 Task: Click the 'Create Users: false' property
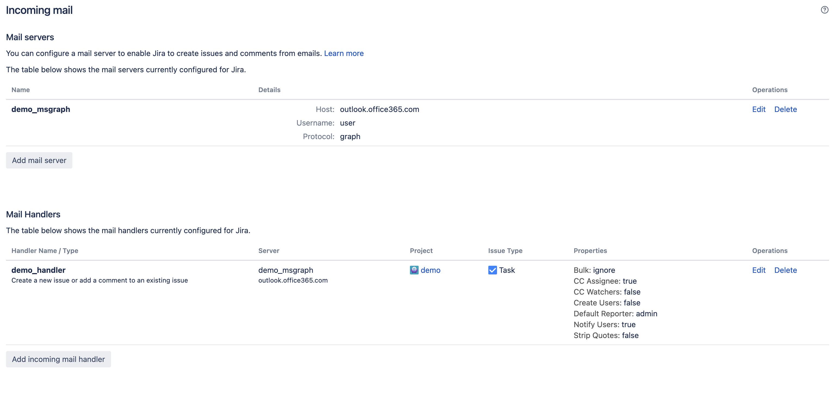tap(607, 302)
